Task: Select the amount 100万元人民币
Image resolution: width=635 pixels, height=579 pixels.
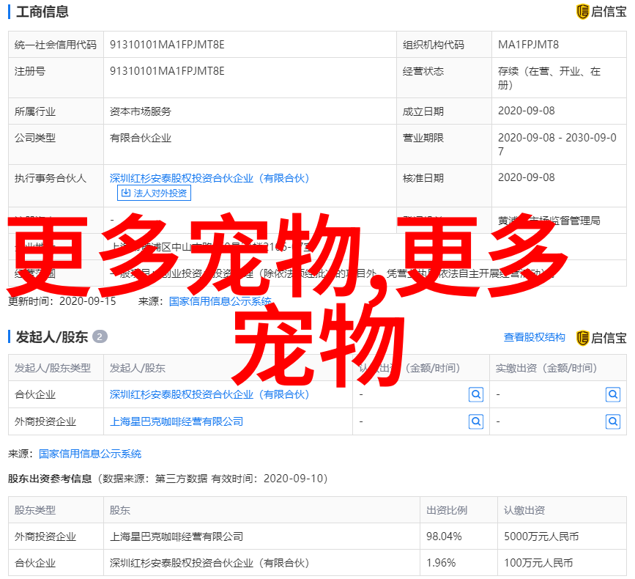Action: click(x=538, y=563)
